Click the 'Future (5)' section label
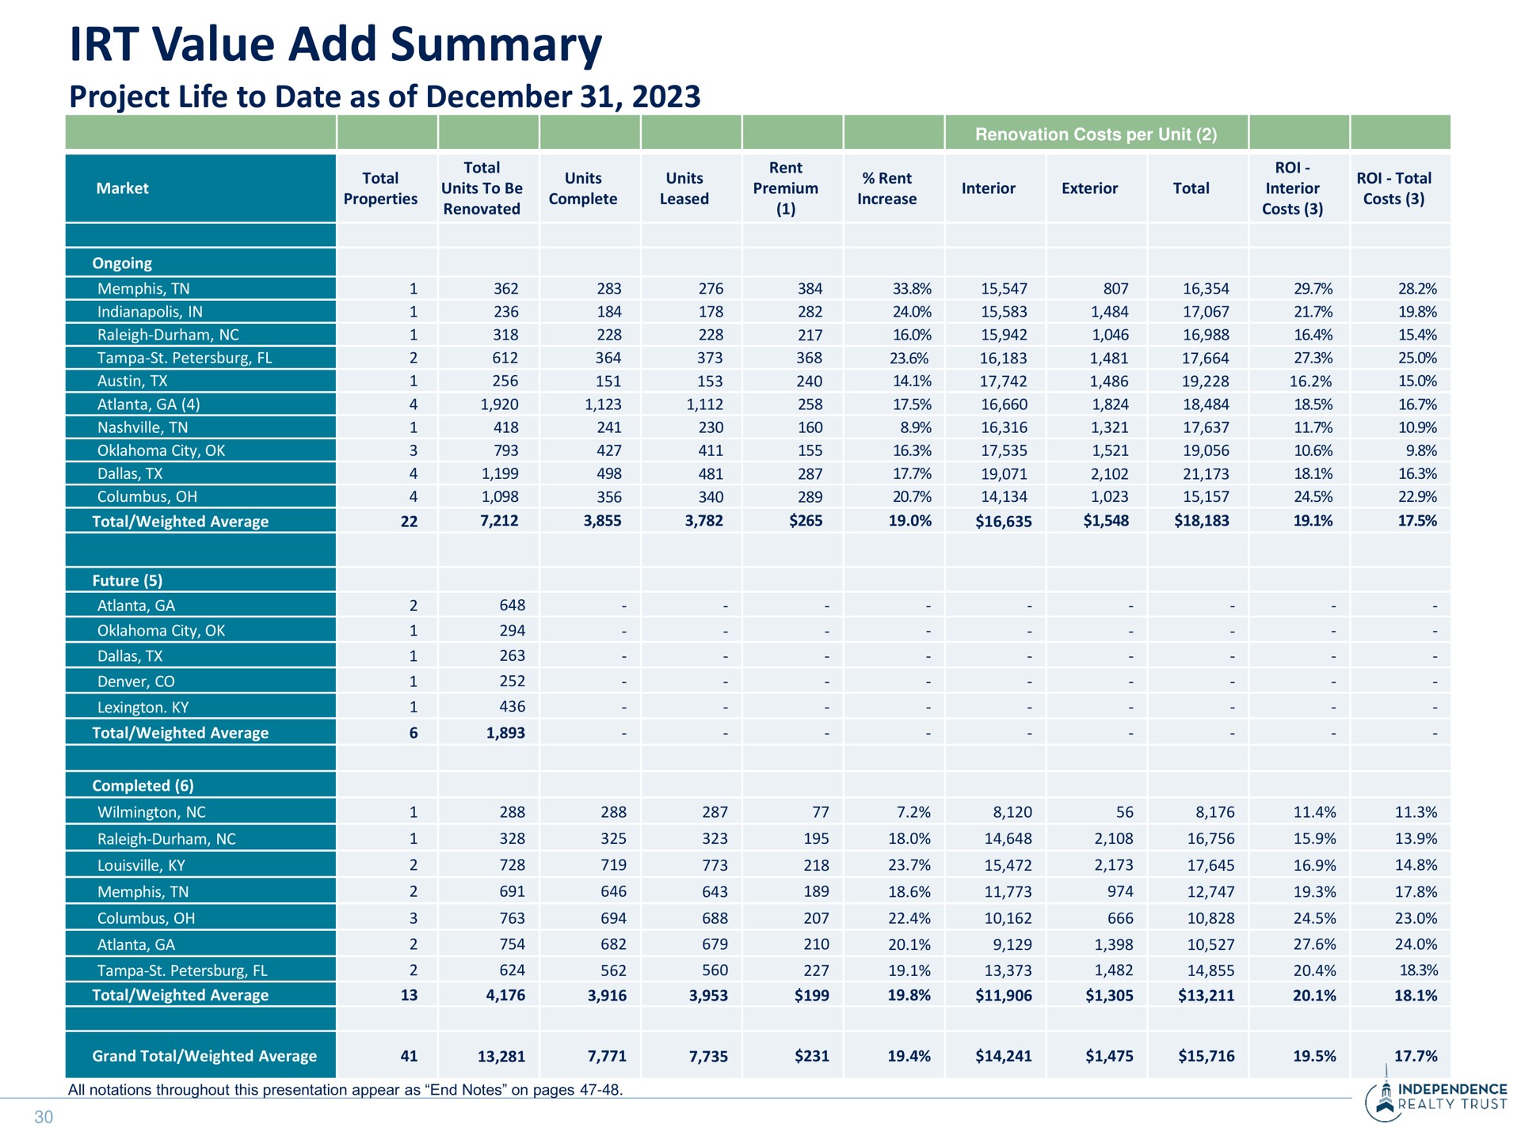This screenshot has height=1143, width=1521. 128,580
